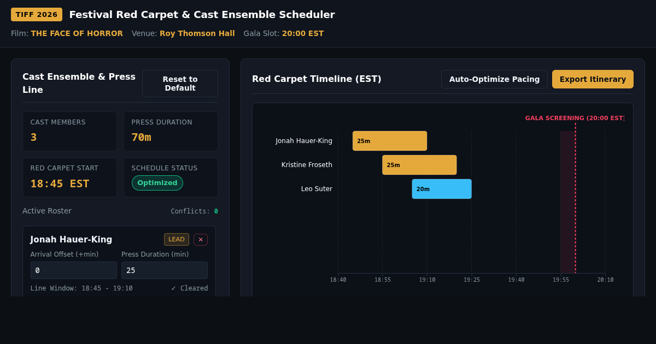Remove Jonah Hauer-King with the X icon

(x=201, y=240)
